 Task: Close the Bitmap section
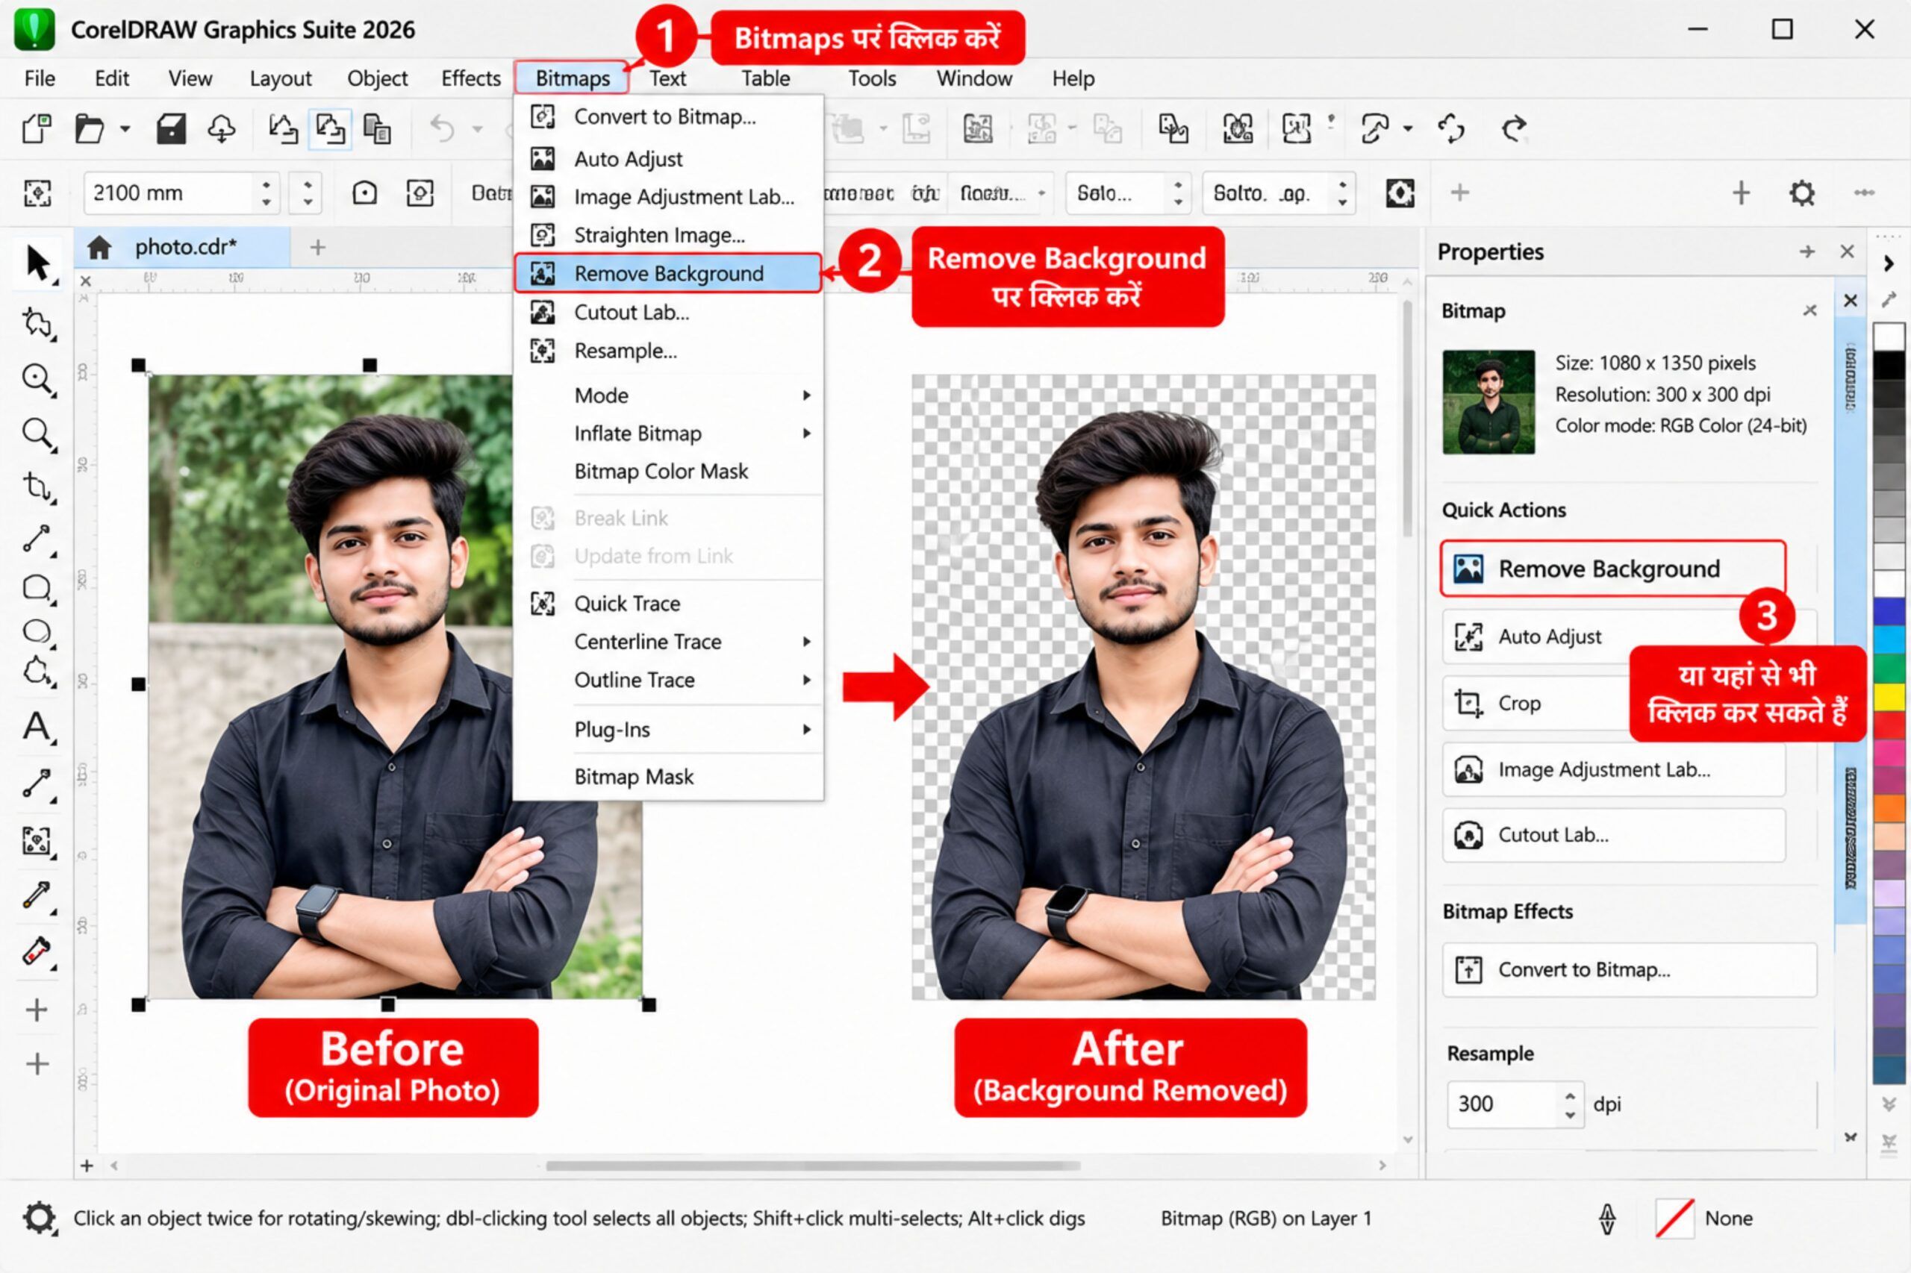pyautogui.click(x=1809, y=310)
